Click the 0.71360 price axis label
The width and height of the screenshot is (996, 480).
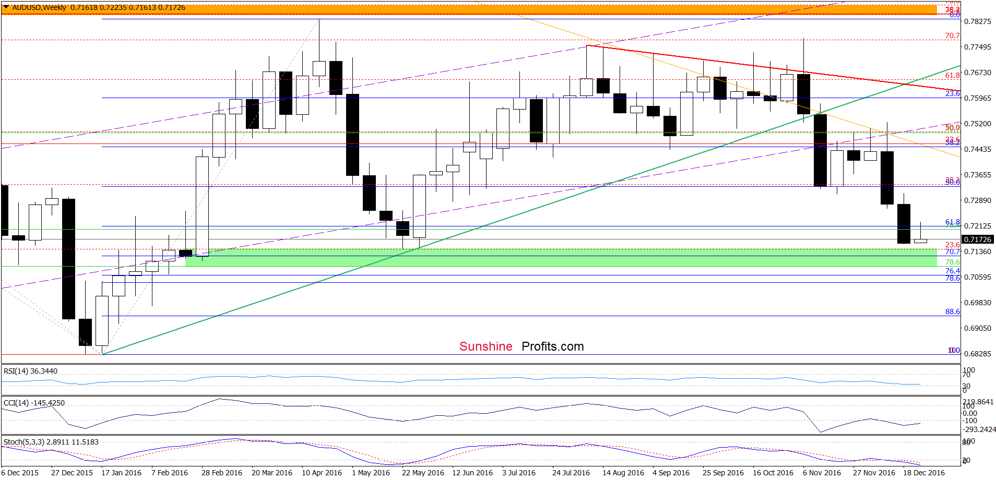[977, 251]
